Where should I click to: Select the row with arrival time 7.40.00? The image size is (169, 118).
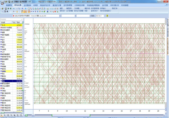pyautogui.click(x=11, y=40)
